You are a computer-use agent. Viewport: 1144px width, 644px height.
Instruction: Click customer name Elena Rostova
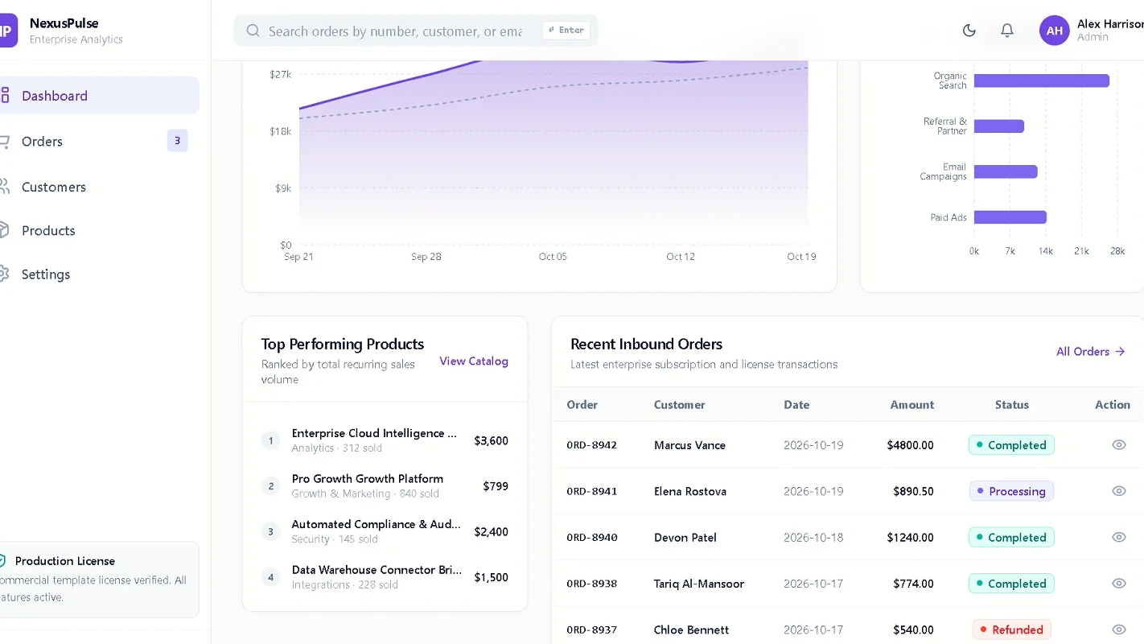click(x=690, y=491)
